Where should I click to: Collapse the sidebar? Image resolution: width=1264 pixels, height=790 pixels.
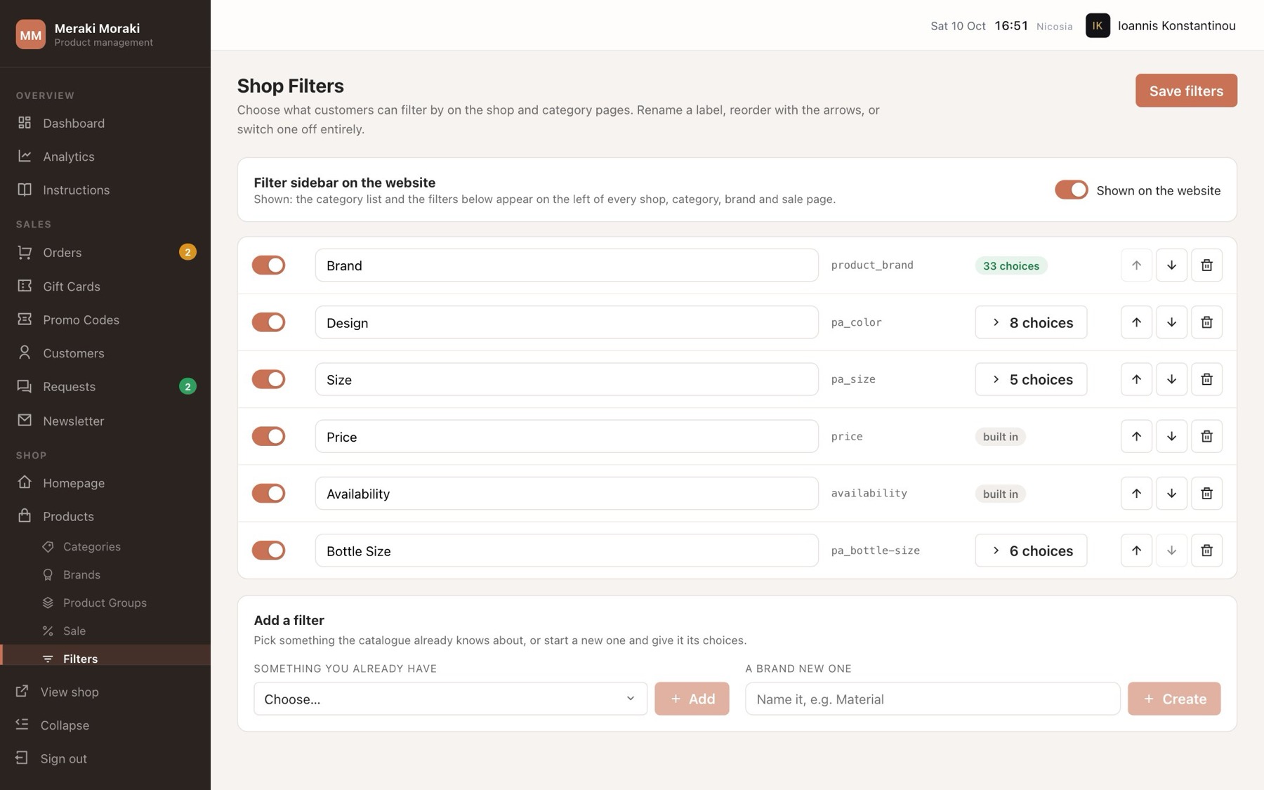coord(105,725)
